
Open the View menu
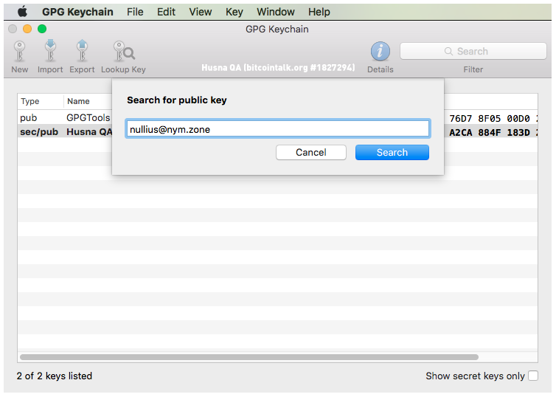201,12
